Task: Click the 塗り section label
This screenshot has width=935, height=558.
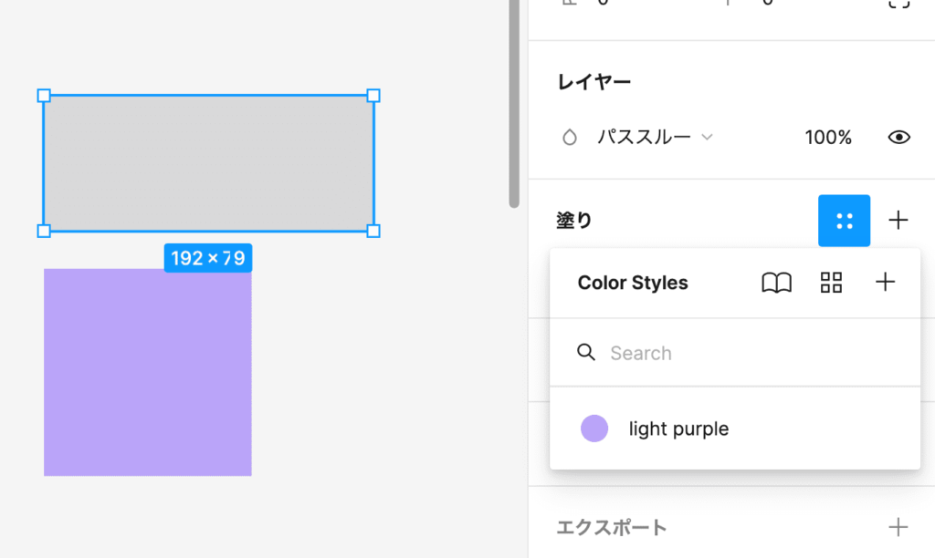Action: pyautogui.click(x=574, y=221)
